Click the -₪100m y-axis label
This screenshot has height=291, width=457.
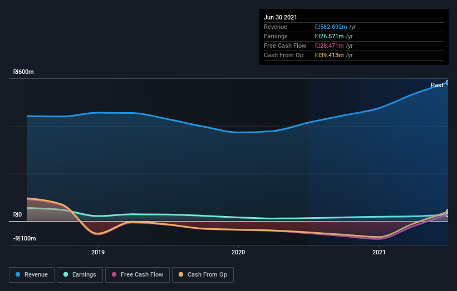pos(24,238)
